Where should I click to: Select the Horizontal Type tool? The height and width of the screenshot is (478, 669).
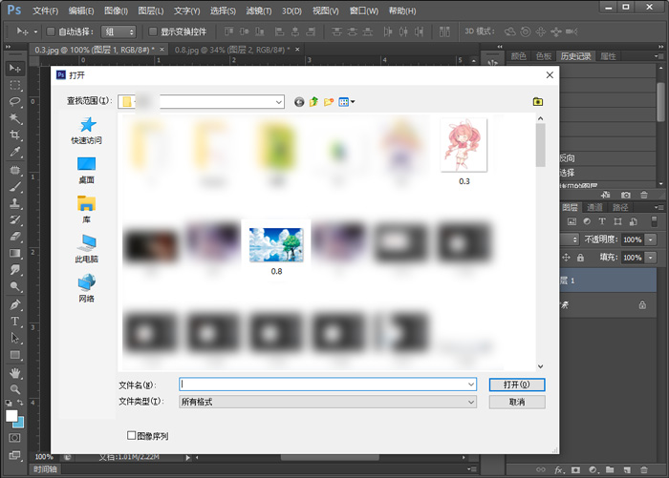pos(15,322)
